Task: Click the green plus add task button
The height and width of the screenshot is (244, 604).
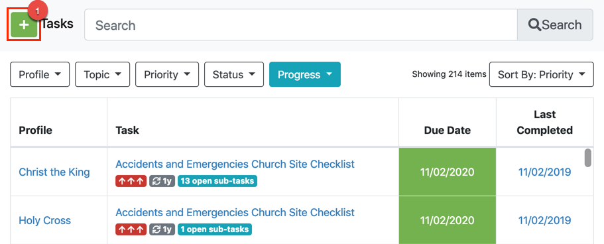Action: pyautogui.click(x=24, y=25)
